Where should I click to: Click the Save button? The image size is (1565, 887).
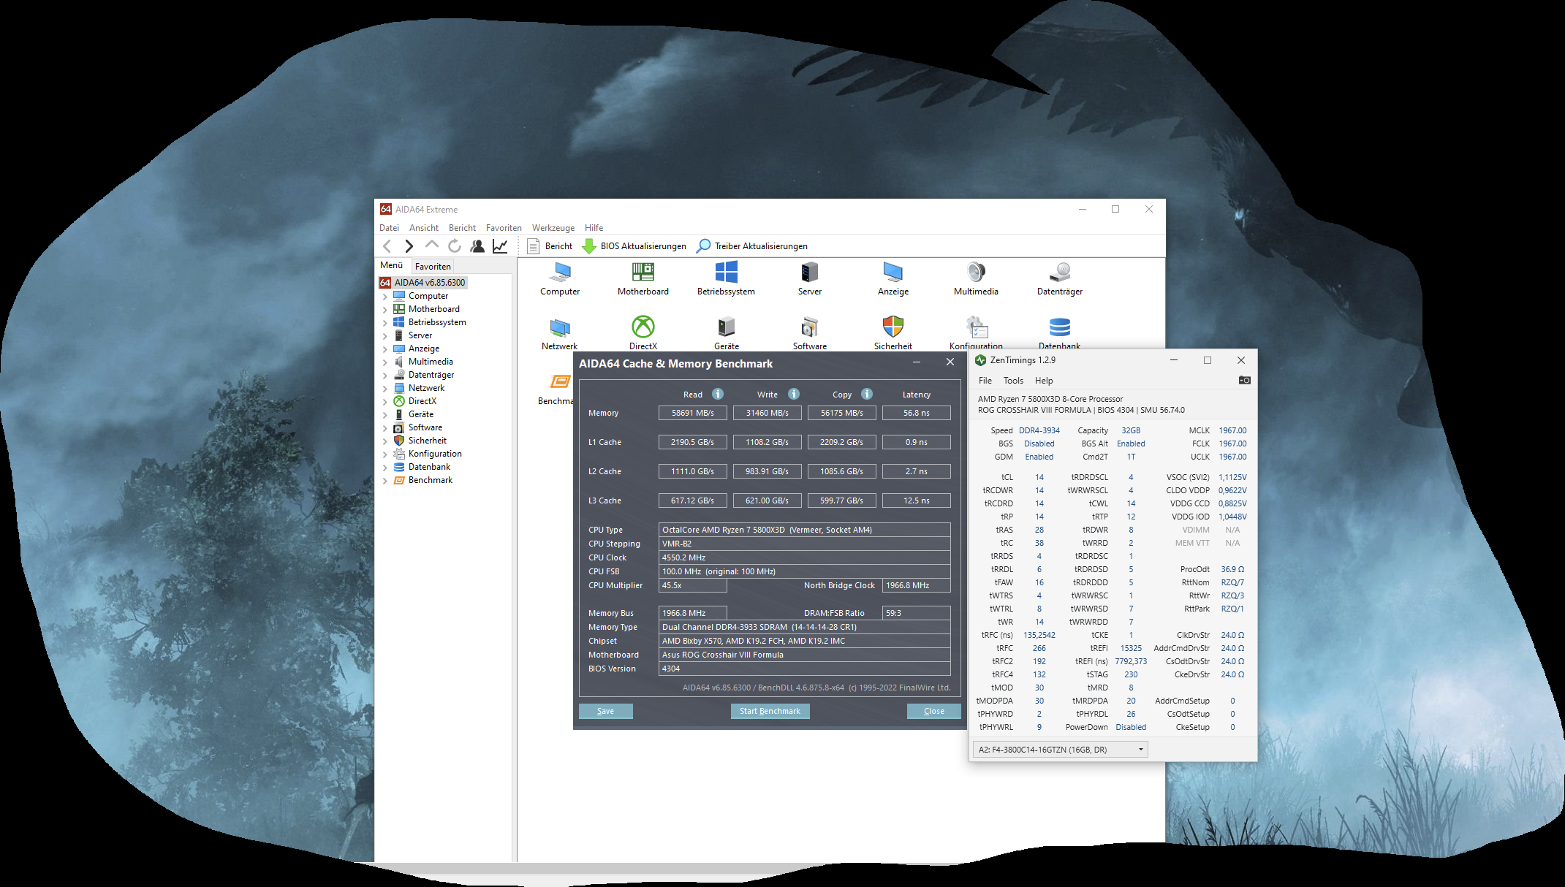(605, 711)
